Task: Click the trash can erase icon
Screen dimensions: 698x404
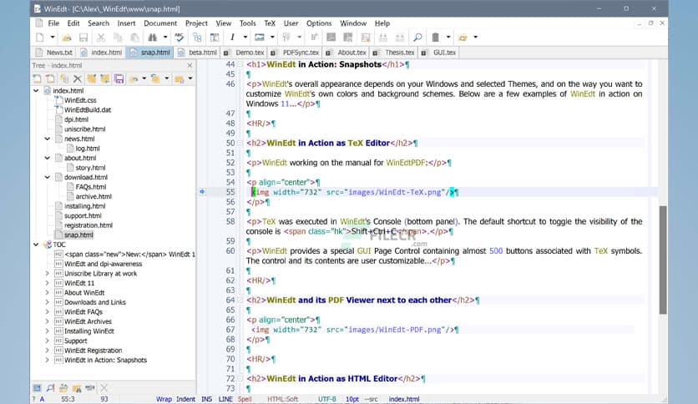Action: 435,38
